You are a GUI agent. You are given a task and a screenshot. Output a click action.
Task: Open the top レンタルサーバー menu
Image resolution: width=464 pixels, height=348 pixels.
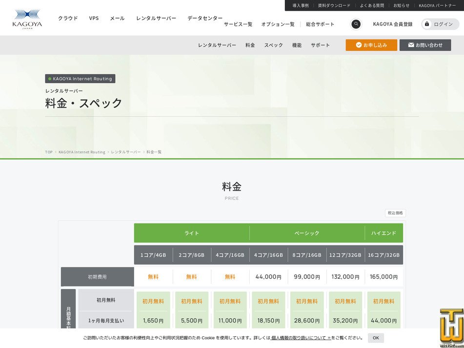pyautogui.click(x=156, y=18)
